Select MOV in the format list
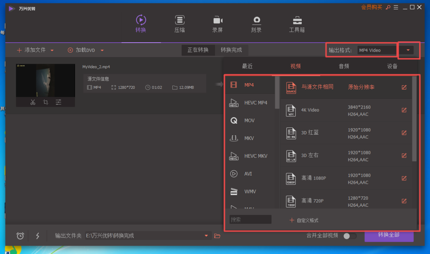430x254 pixels. [249, 121]
